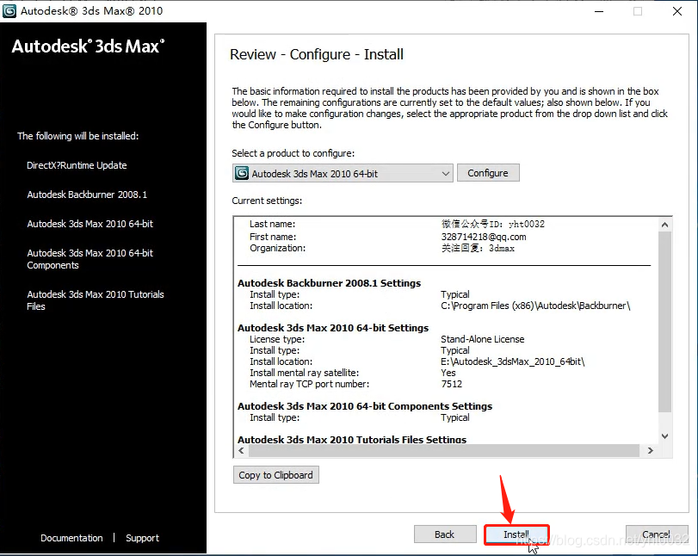Open the Documentation link
Image resolution: width=698 pixels, height=556 pixels.
click(x=71, y=538)
